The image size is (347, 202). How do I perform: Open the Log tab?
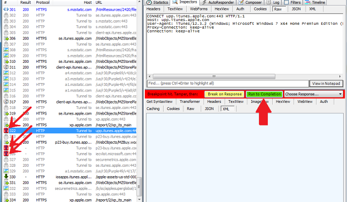tap(273, 2)
